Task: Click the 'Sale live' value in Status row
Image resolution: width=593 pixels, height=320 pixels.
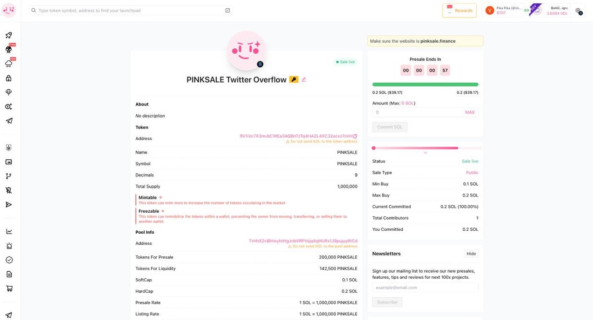Action: tap(470, 161)
